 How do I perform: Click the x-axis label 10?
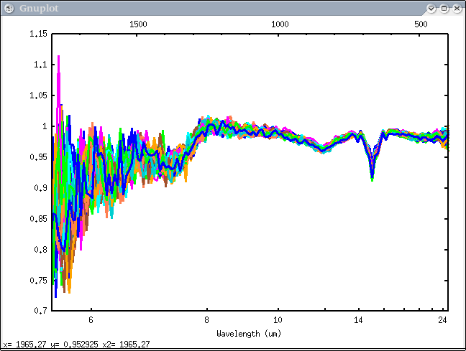tap(278, 320)
